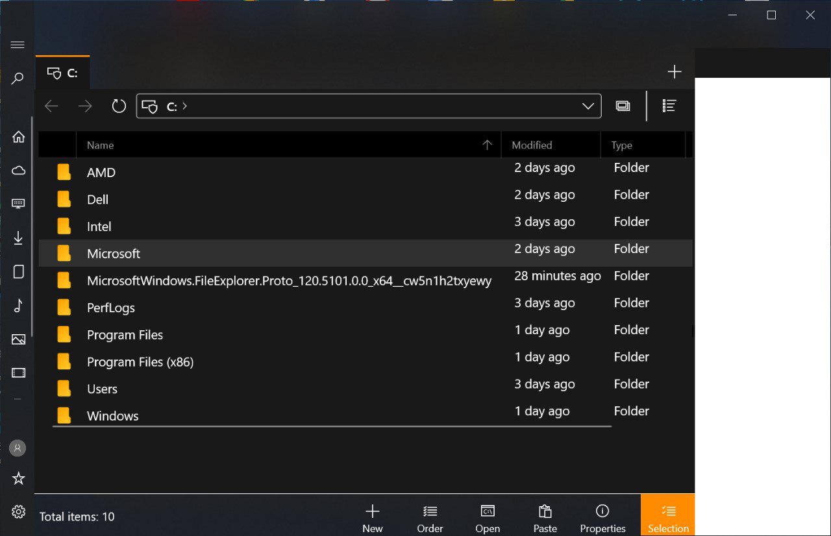Open Pictures sidebar icon

pos(18,339)
